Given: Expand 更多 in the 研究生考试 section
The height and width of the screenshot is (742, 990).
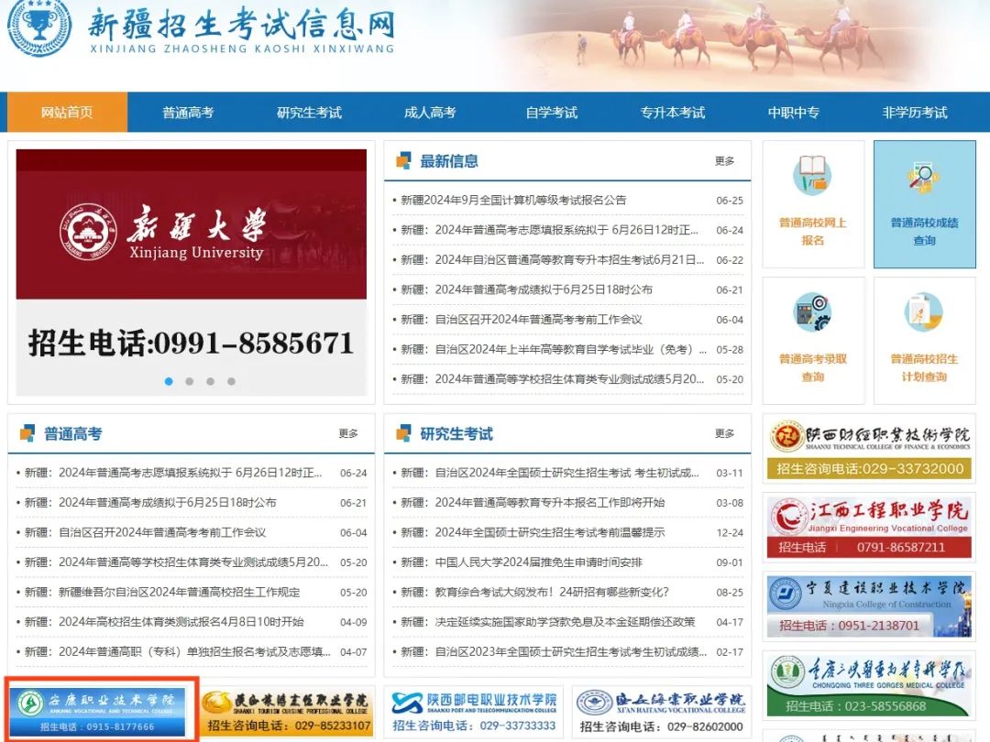Looking at the screenshot, I should coord(724,433).
